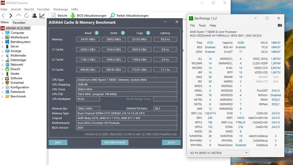Open the Werkzeuge menu
Image resolution: width=293 pixels, height=165 pixels.
coord(61,9)
